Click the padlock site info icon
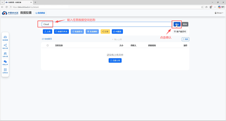The image size is (226, 121). pyautogui.click(x=11, y=7)
